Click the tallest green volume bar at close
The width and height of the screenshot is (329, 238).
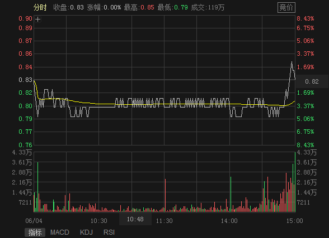click(295, 182)
